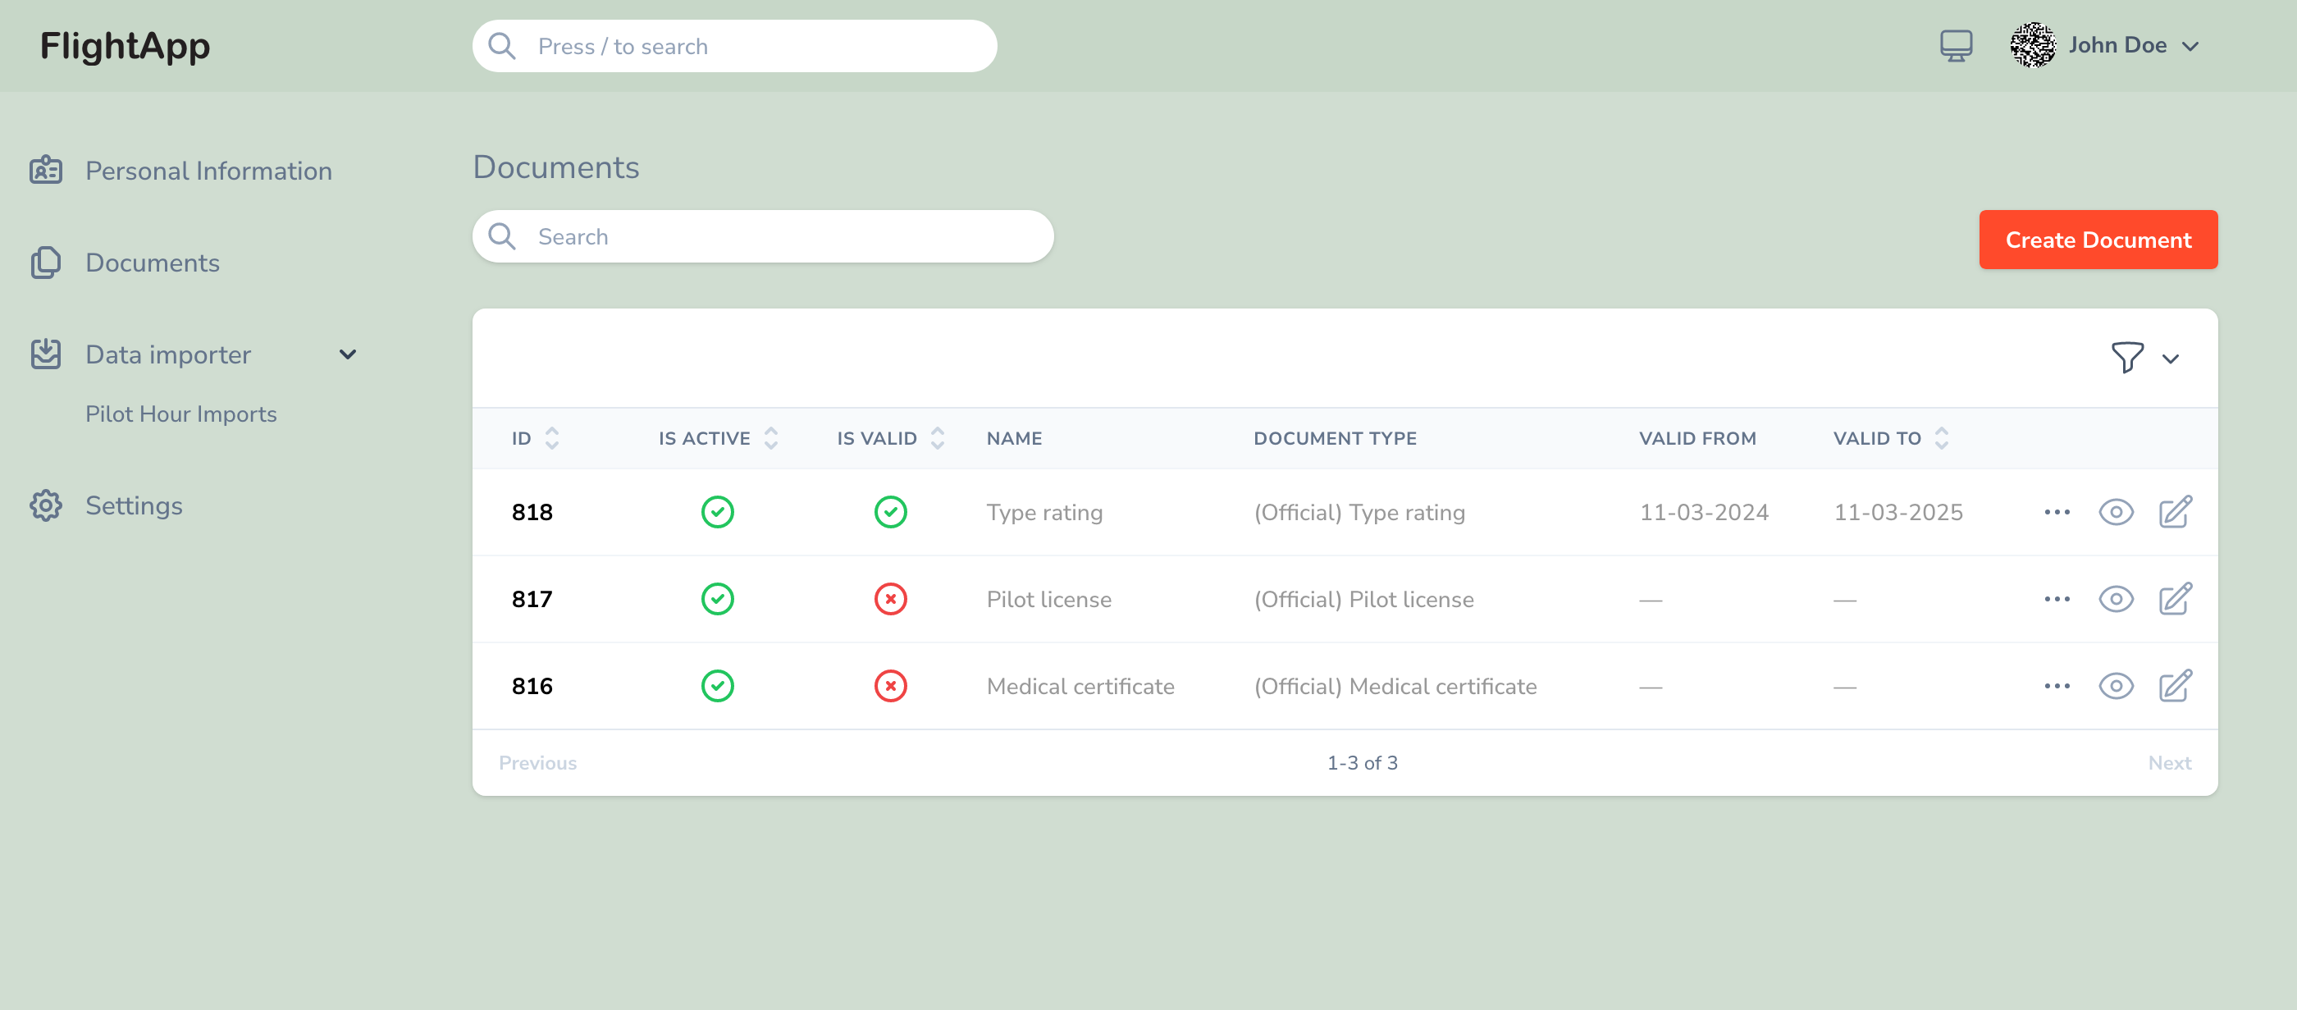Open the Documents section in sidebar

(153, 263)
